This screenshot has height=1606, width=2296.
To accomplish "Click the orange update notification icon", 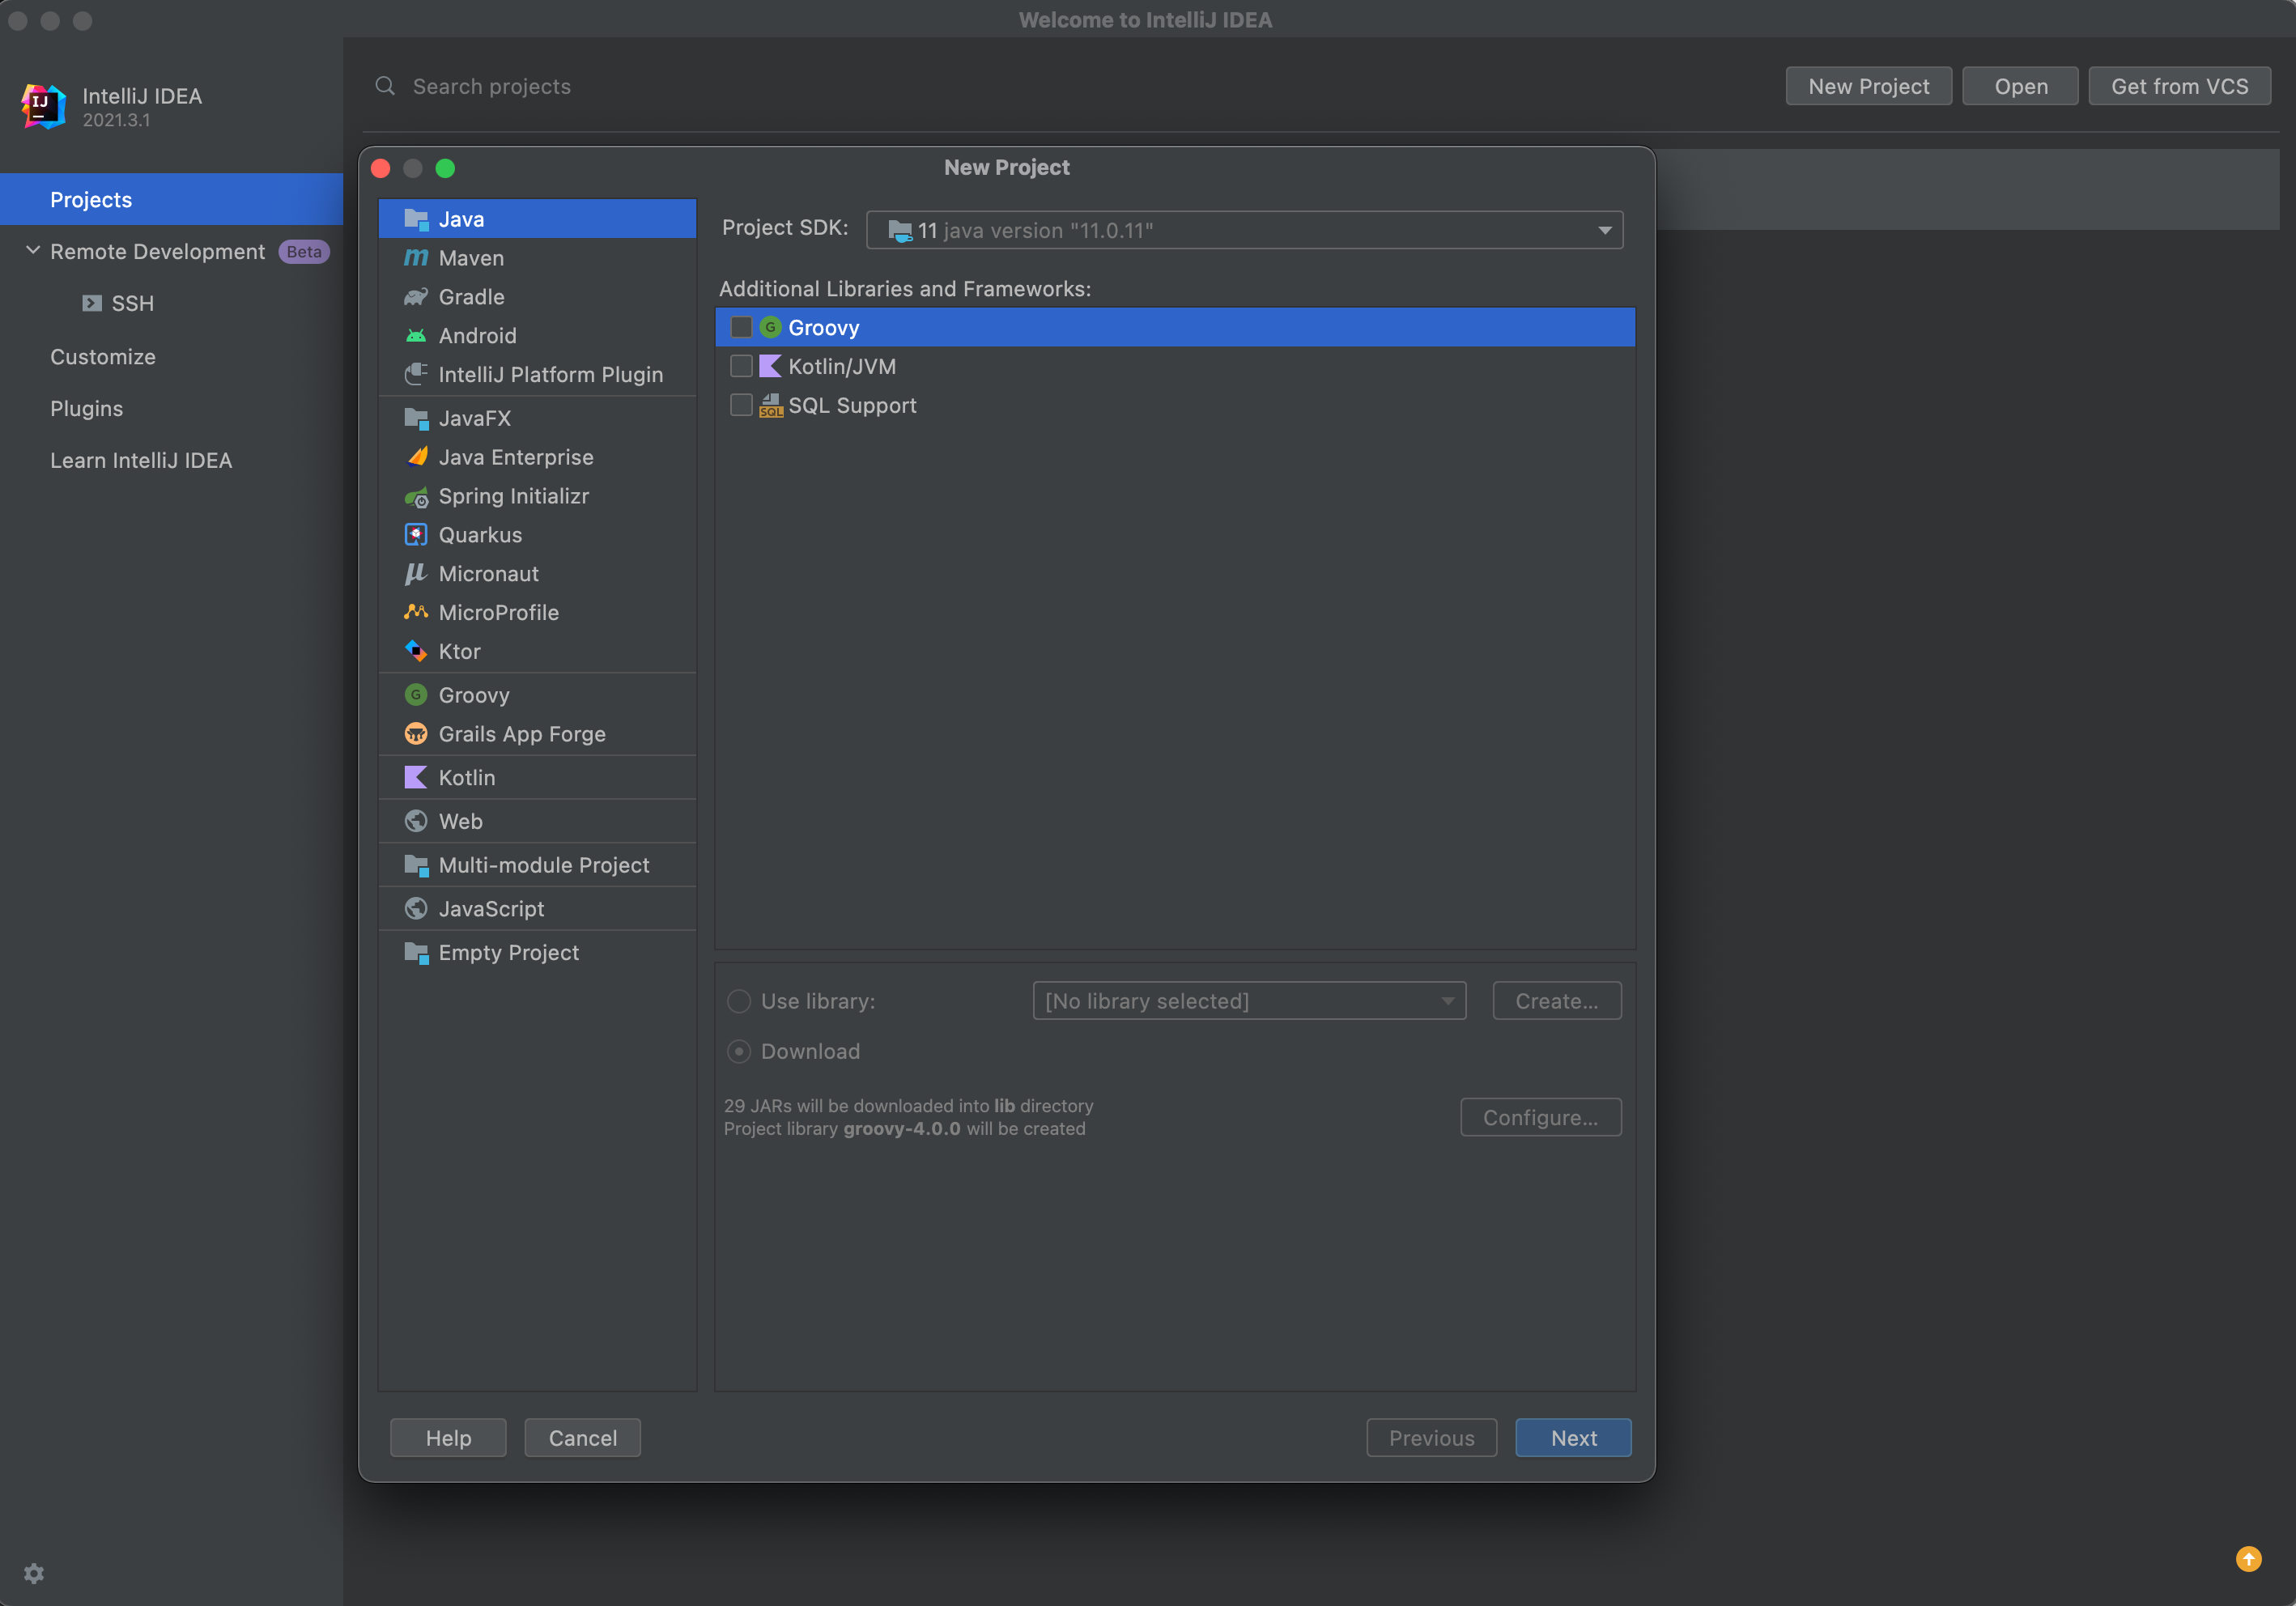I will coord(2248,1559).
